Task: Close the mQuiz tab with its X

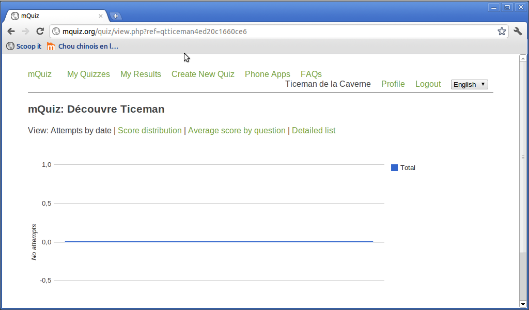Action: point(101,16)
